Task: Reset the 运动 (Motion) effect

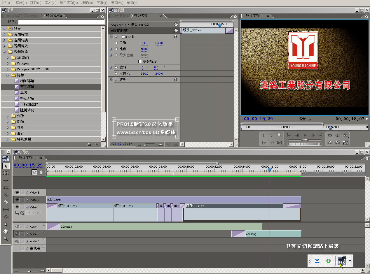Action: pyautogui.click(x=176, y=37)
